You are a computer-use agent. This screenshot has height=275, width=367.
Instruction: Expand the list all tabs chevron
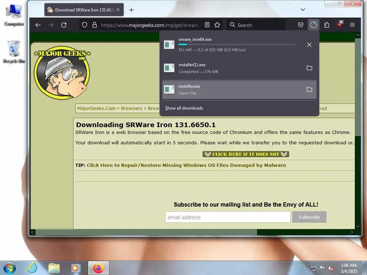pos(303,10)
